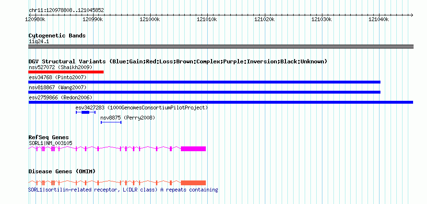Click the 120990k ruler tick label
Image resolution: width=427 pixels, height=204 pixels.
(x=93, y=19)
